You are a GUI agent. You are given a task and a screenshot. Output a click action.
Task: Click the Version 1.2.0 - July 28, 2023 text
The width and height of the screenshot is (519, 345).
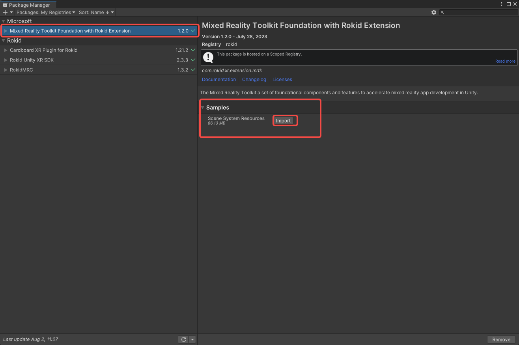(235, 37)
